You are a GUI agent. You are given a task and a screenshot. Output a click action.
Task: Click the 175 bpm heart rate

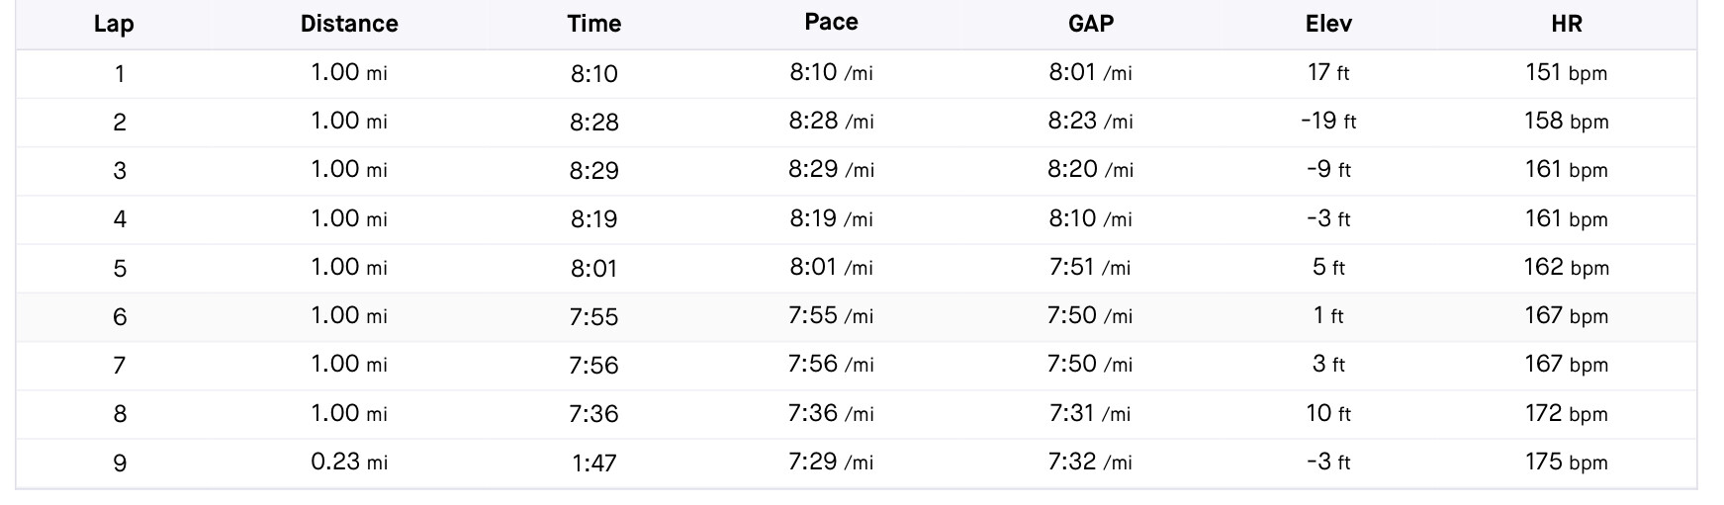point(1567,462)
